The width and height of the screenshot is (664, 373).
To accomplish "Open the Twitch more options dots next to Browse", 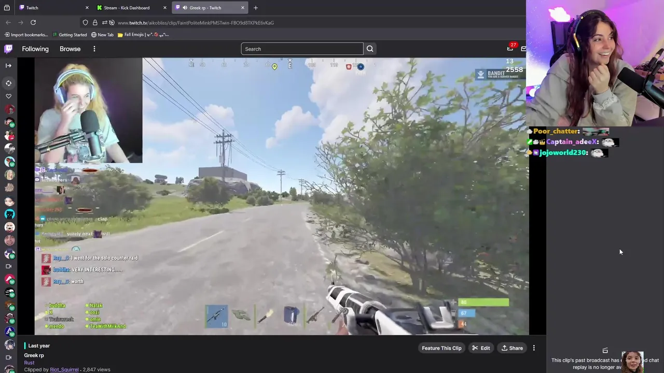I will pos(94,49).
